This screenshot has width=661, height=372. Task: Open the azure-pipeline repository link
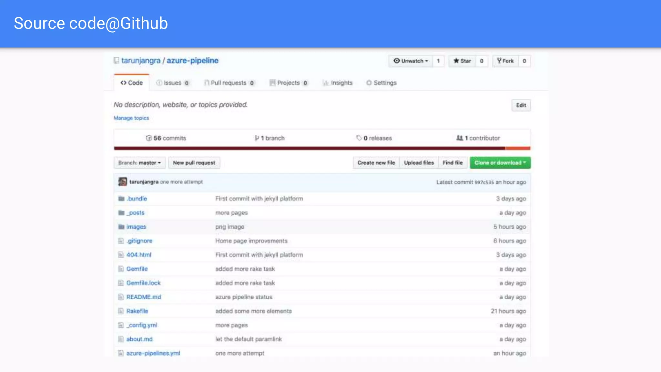pyautogui.click(x=192, y=60)
